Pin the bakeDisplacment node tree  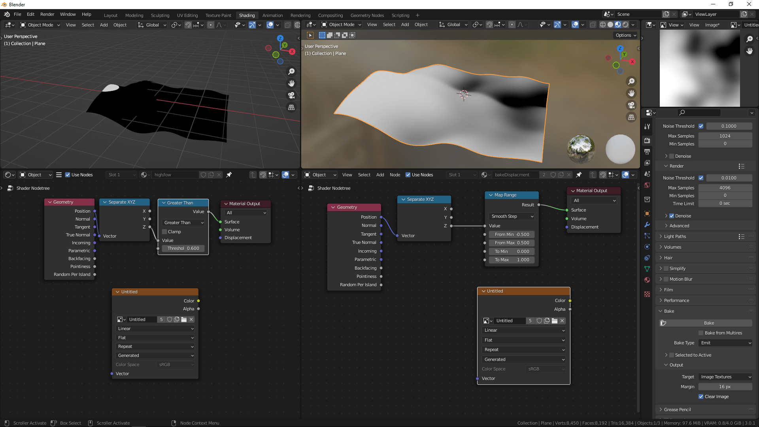pyautogui.click(x=580, y=174)
